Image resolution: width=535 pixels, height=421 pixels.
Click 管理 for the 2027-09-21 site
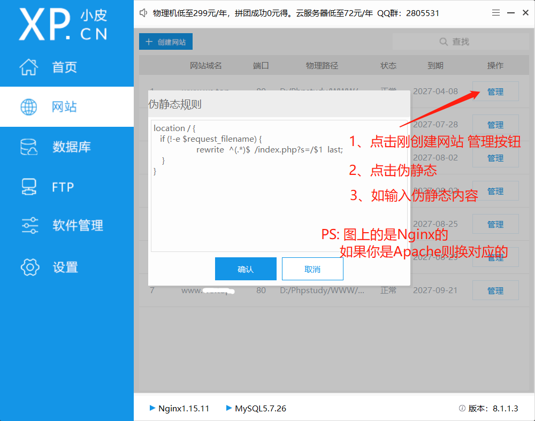pos(495,290)
